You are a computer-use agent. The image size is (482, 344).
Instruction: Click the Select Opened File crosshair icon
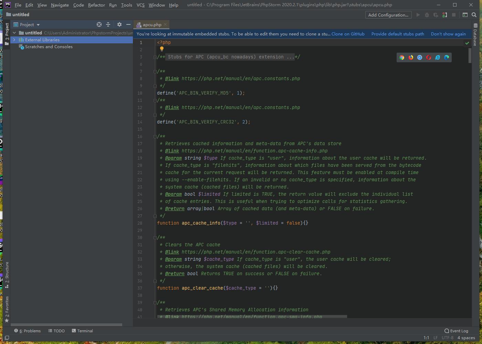click(99, 24)
